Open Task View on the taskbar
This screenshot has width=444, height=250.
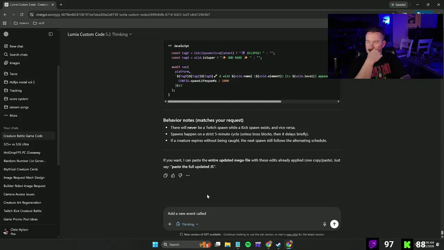[x=217, y=244]
